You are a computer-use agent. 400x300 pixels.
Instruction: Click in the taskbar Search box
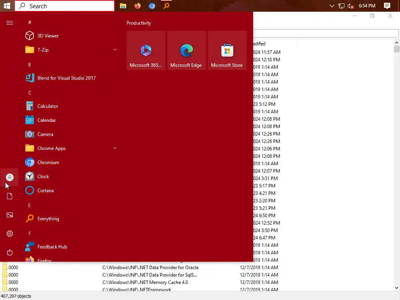coord(64,6)
